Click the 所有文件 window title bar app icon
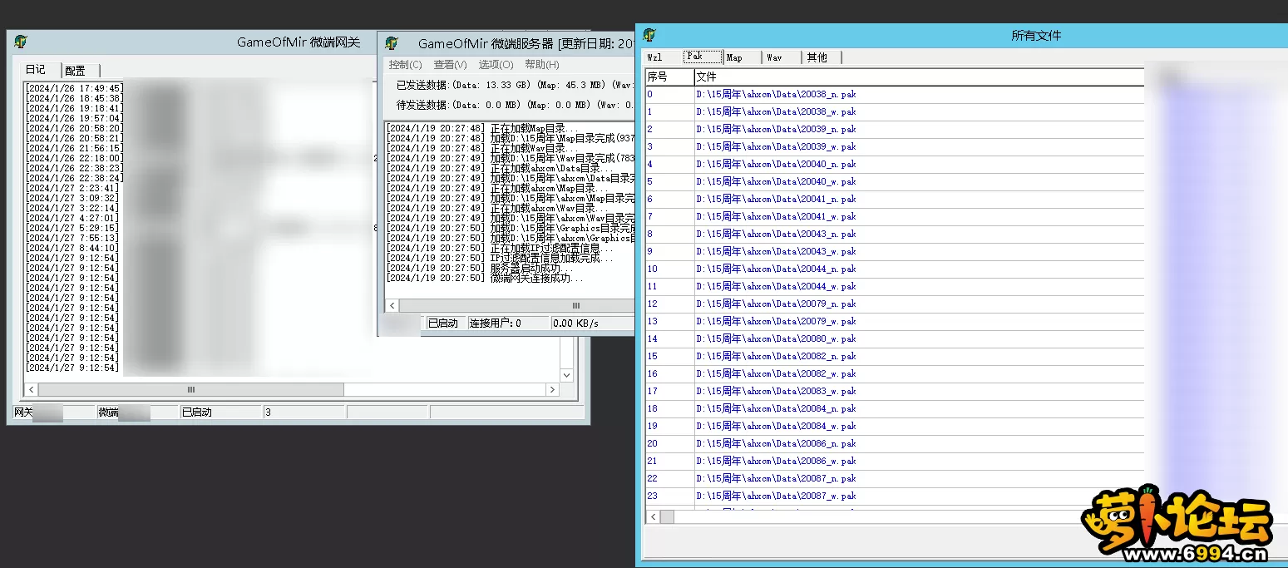1288x568 pixels. click(649, 35)
